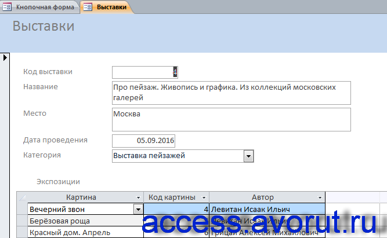Viewport: 387px width, 238px height.
Task: Click into the Название text field
Action: click(x=232, y=93)
